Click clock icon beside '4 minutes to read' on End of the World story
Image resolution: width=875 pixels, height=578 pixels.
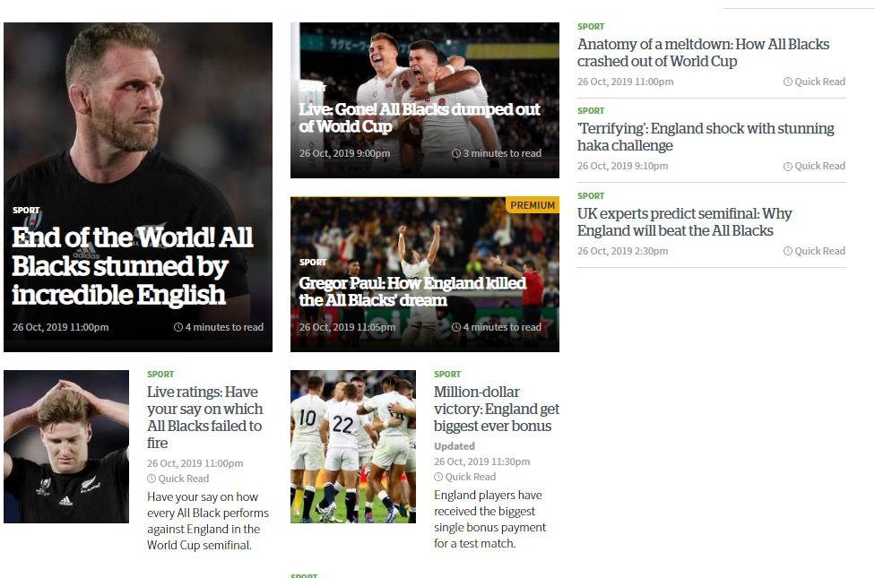coord(178,327)
